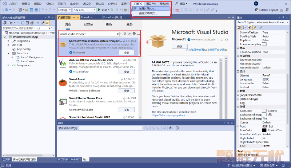Click 安装 button under Microsoft Visual Studio title
Screen dimensions: 291x168
pyautogui.click(x=179, y=46)
